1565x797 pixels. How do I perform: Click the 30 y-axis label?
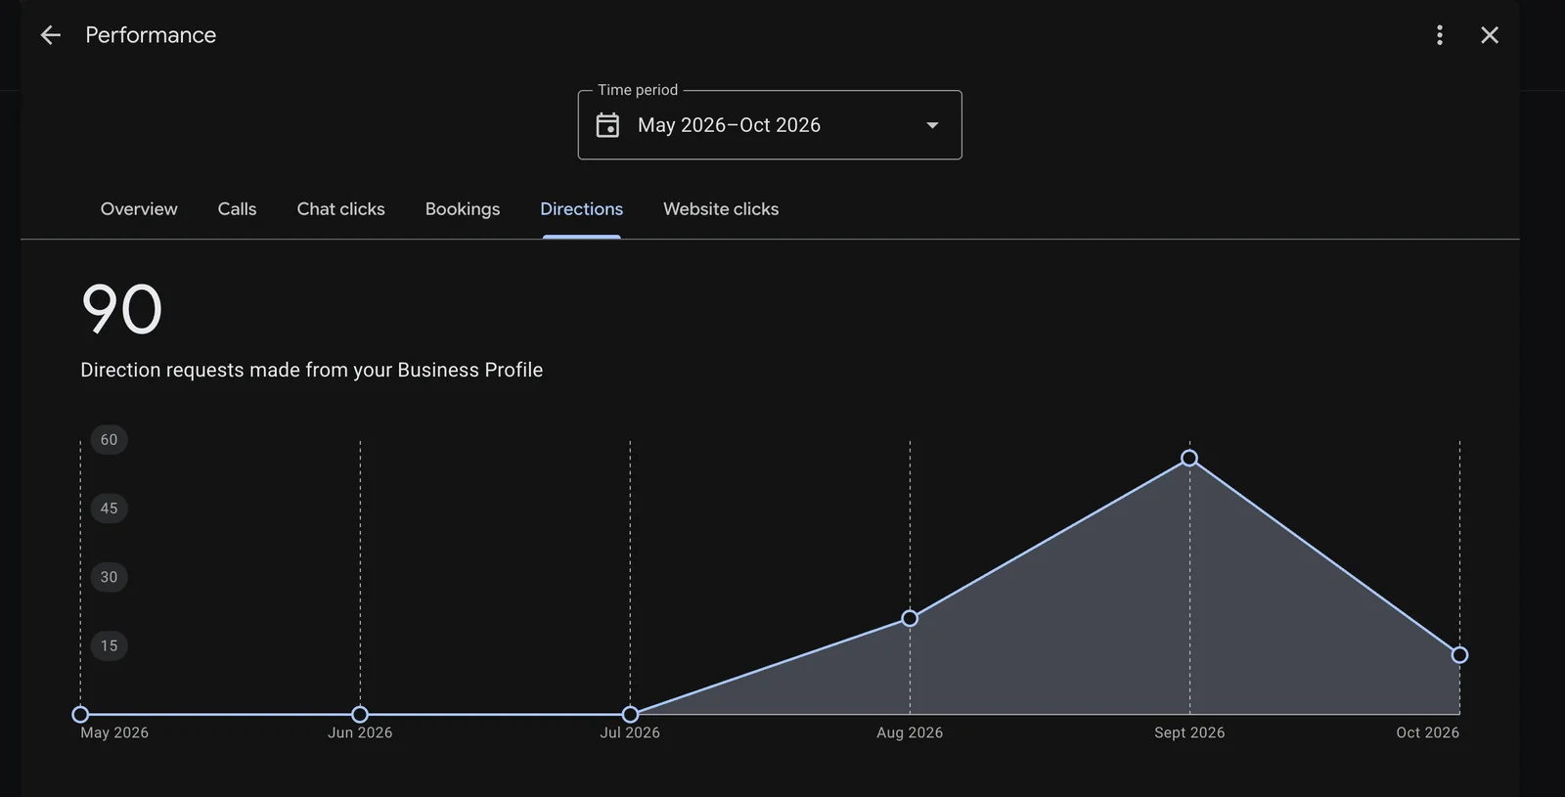point(109,577)
